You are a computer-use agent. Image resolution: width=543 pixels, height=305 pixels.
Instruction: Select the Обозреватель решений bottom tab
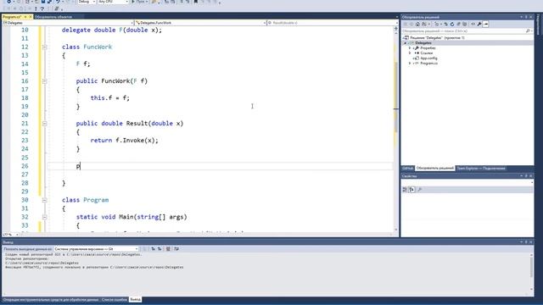[x=434, y=169]
